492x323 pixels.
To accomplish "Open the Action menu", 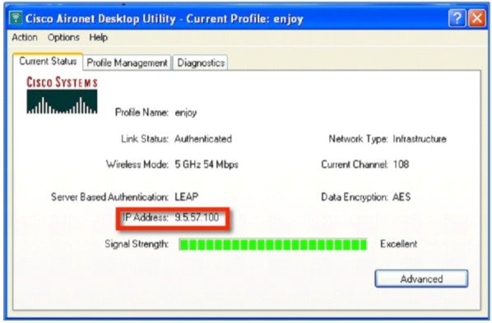I will click(25, 37).
